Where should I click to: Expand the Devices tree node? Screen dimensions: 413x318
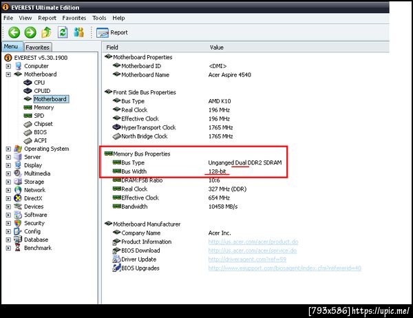[8, 206]
